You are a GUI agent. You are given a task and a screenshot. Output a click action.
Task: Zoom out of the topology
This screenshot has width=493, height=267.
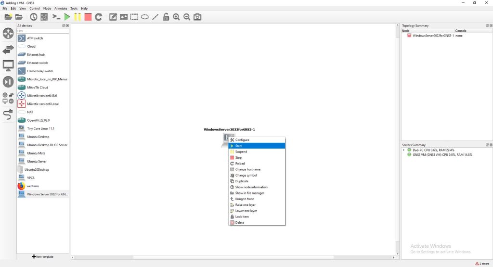pyautogui.click(x=187, y=17)
